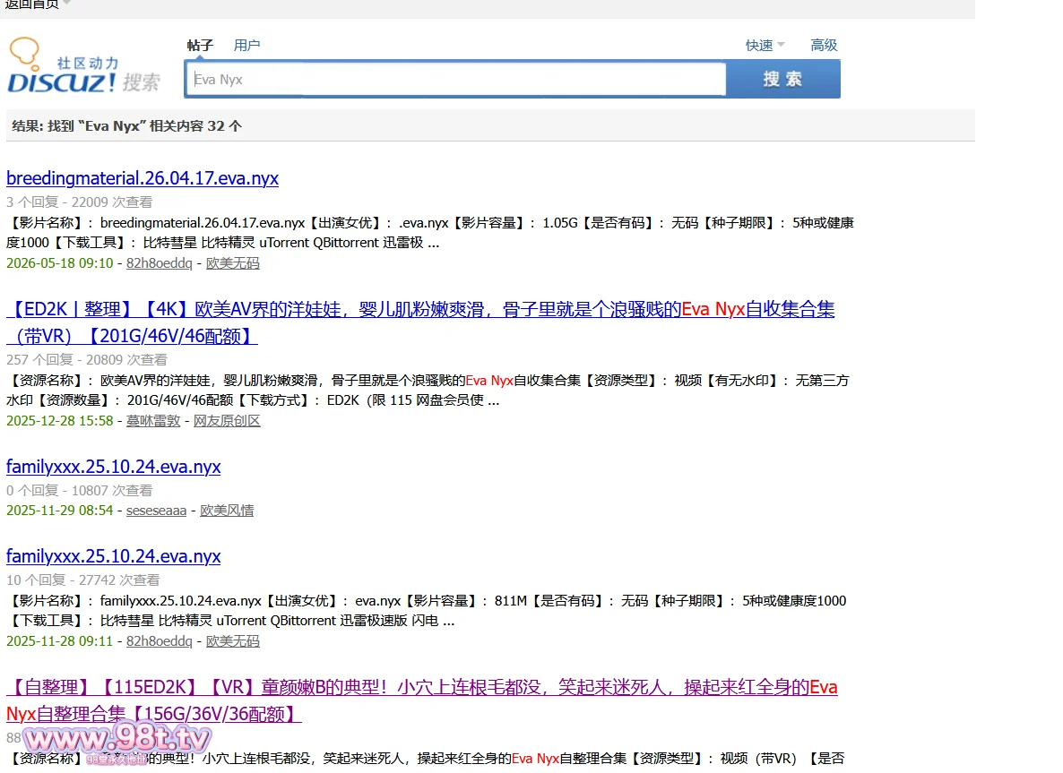The width and height of the screenshot is (1063, 773).
Task: Click the text 257 个回复 - 20809 次查看
Action: coord(87,360)
